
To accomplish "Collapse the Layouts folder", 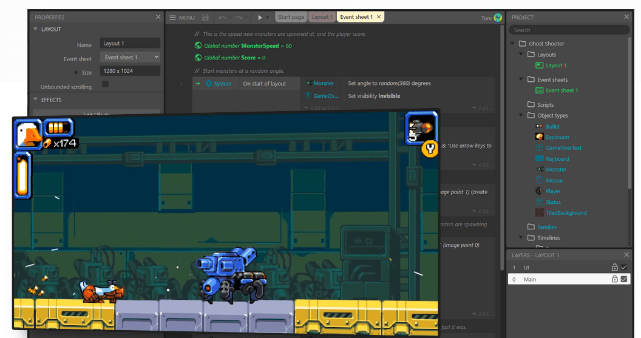I will pyautogui.click(x=521, y=54).
